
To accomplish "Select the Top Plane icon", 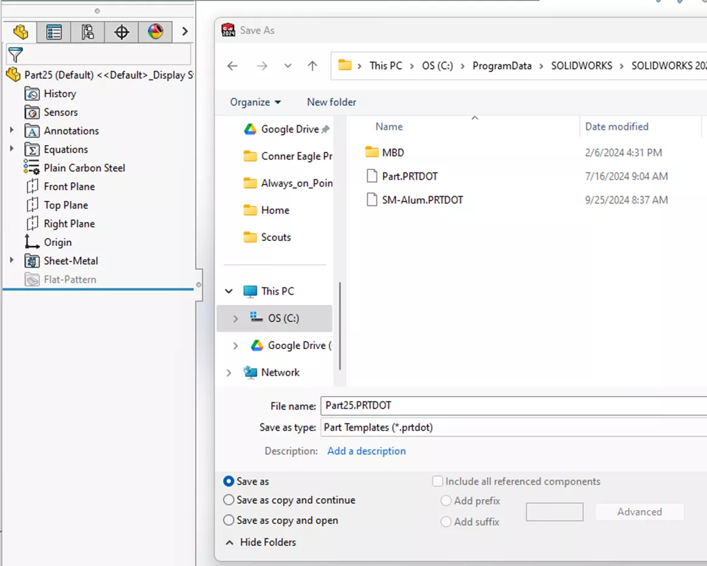I will (x=32, y=205).
